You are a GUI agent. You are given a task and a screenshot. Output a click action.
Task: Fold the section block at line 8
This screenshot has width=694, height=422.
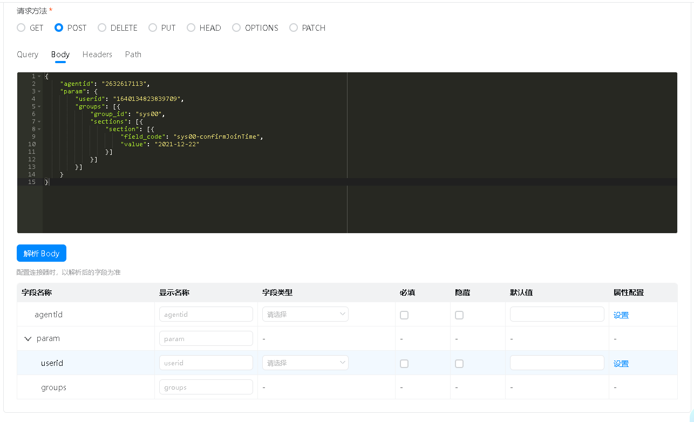(39, 129)
